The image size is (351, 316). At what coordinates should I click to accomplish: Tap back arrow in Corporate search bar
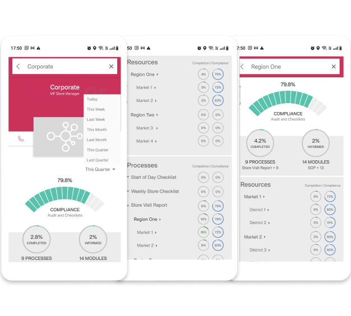tap(19, 67)
